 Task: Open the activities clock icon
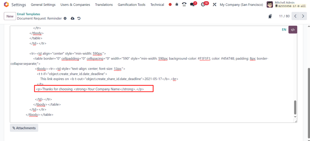(203, 5)
